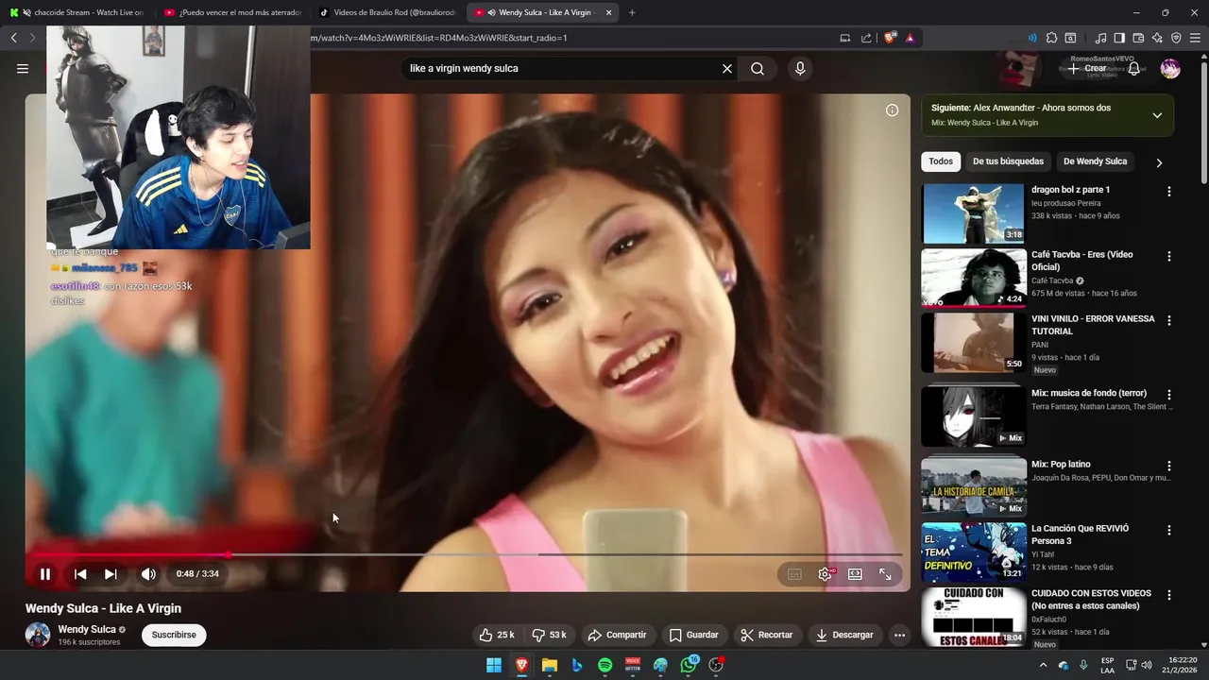Toggle Brave sidebar panel

click(x=1119, y=38)
